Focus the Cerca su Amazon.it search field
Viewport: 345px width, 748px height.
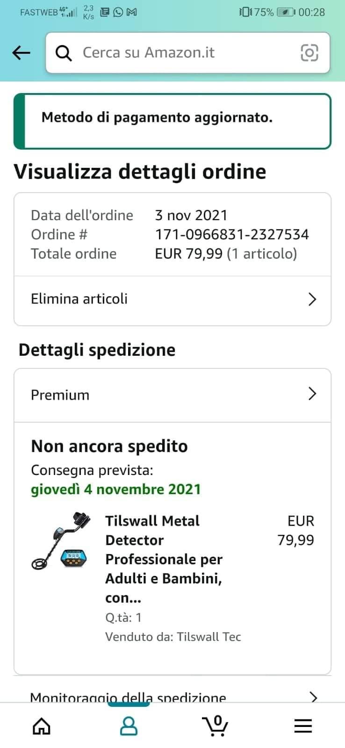coord(188,53)
